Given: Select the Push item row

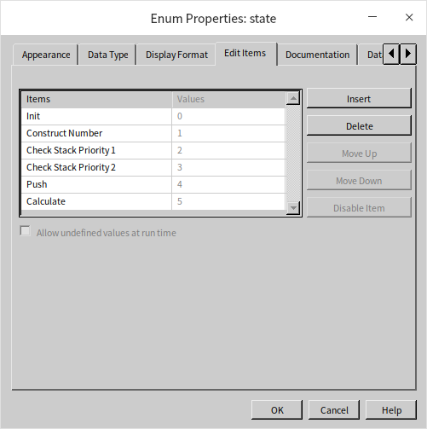Looking at the screenshot, I should pyautogui.click(x=153, y=184).
